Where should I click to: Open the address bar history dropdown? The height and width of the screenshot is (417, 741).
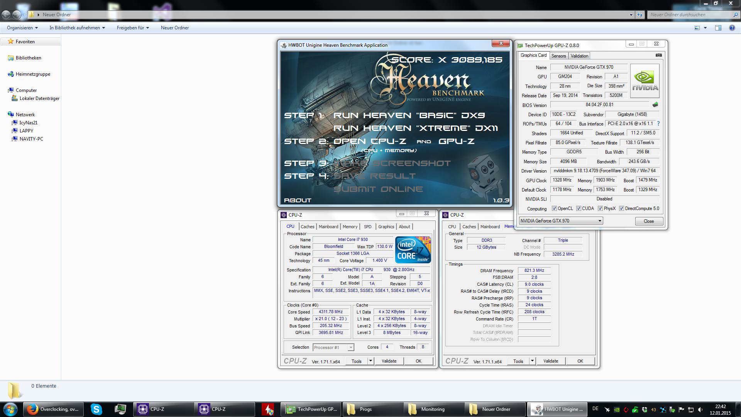point(631,15)
